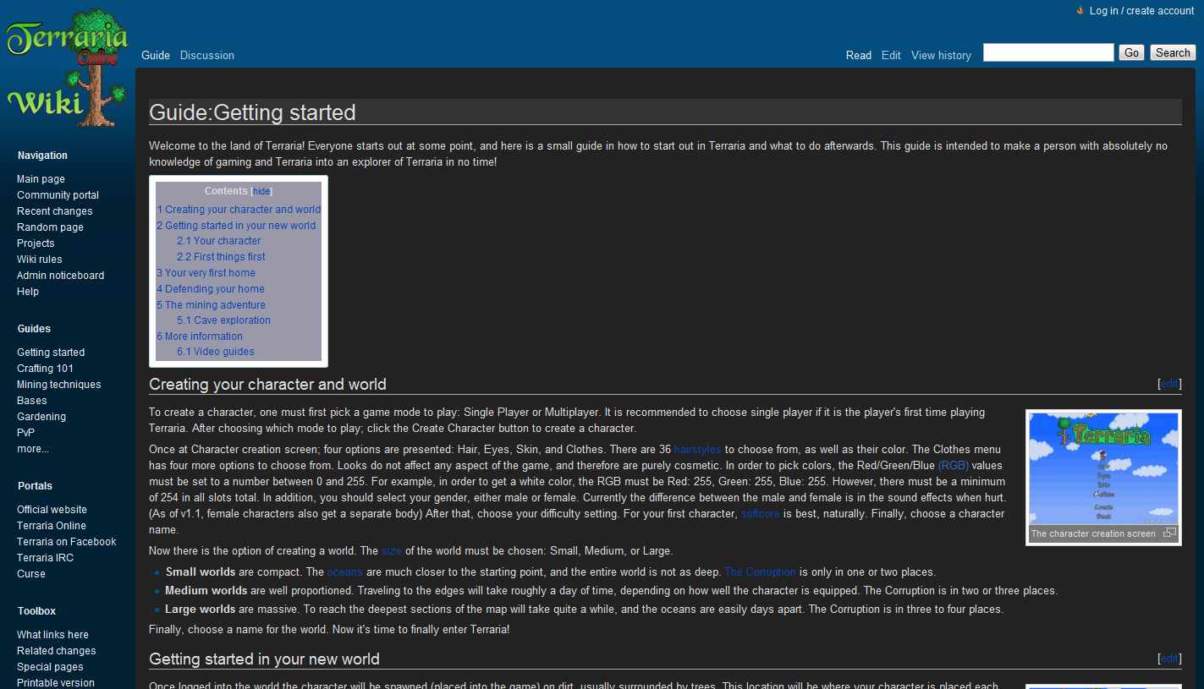Follow The Corruption link
1204x689 pixels.
coord(760,572)
